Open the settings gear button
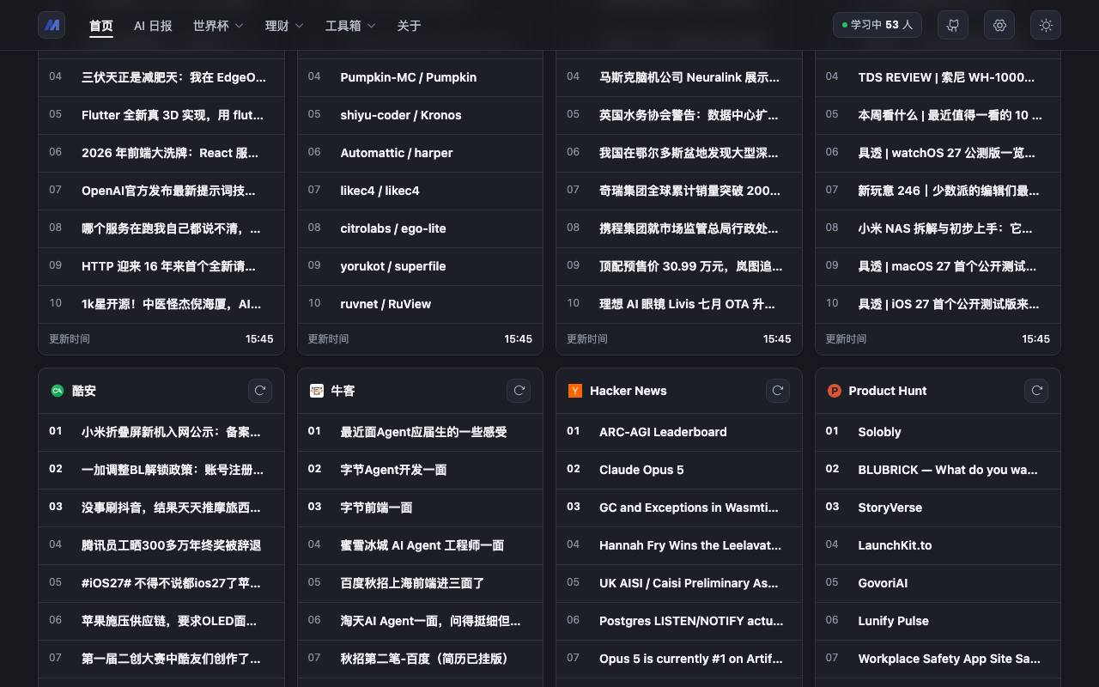This screenshot has height=687, width=1099. [999, 25]
